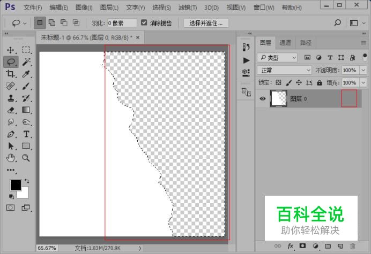Delete layer with trash button

pos(353,246)
